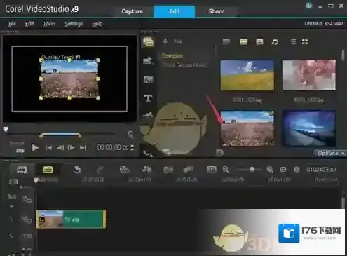The image size is (347, 256).
Task: Switch library to list view
Action: [x=293, y=42]
